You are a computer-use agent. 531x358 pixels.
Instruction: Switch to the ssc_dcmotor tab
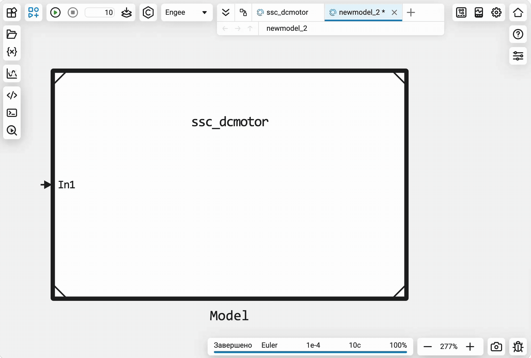[x=287, y=12]
